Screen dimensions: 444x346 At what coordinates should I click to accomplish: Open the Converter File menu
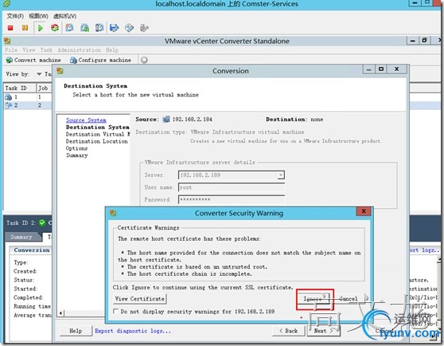[11, 50]
